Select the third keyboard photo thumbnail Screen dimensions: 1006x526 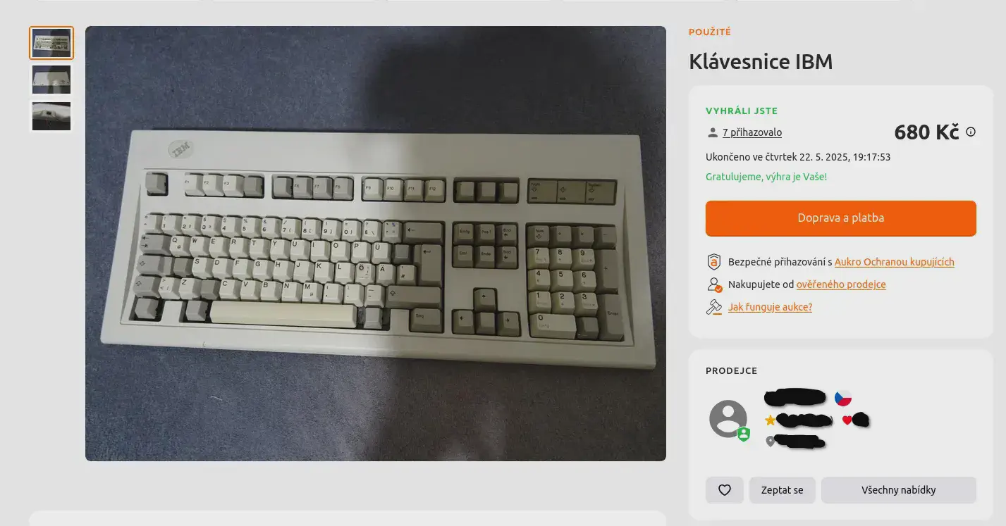click(51, 116)
